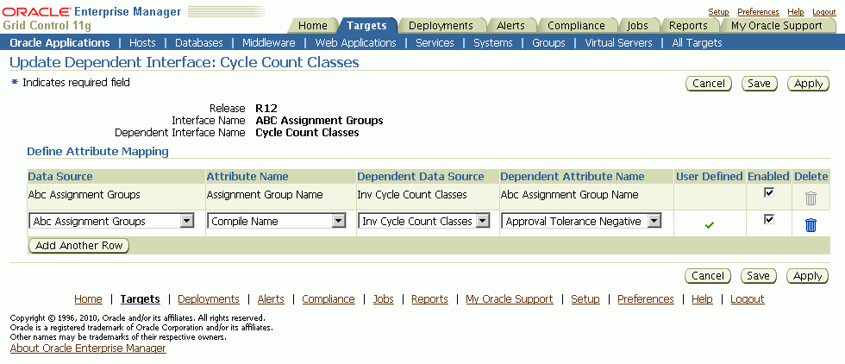Select Services subtab
The height and width of the screenshot is (364, 845).
click(435, 42)
